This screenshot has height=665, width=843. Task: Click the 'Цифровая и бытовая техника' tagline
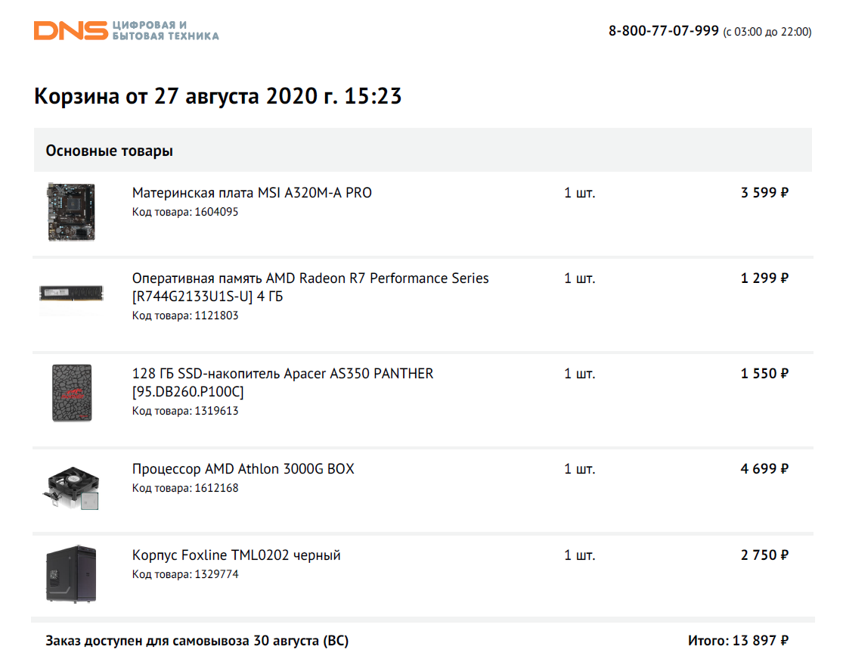(165, 31)
